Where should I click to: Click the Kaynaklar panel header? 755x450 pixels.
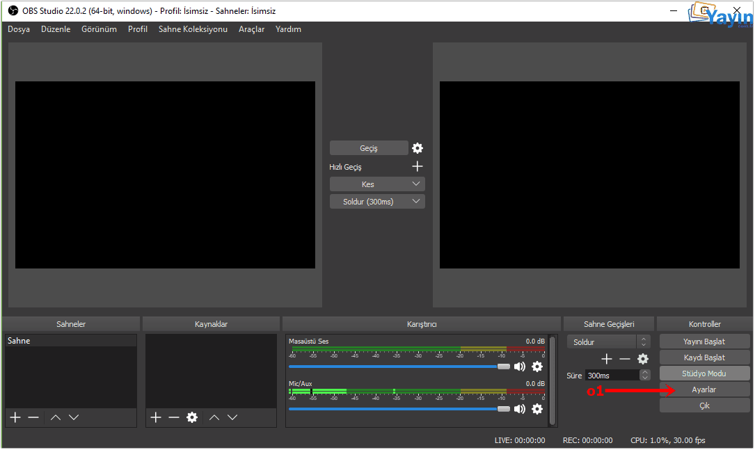tap(212, 324)
